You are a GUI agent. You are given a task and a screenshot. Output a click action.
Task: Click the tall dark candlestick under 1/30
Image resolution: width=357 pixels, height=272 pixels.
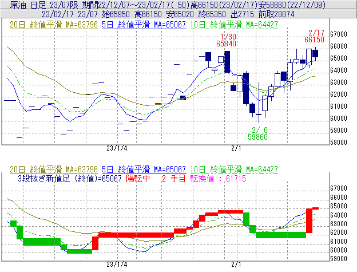point(227,62)
